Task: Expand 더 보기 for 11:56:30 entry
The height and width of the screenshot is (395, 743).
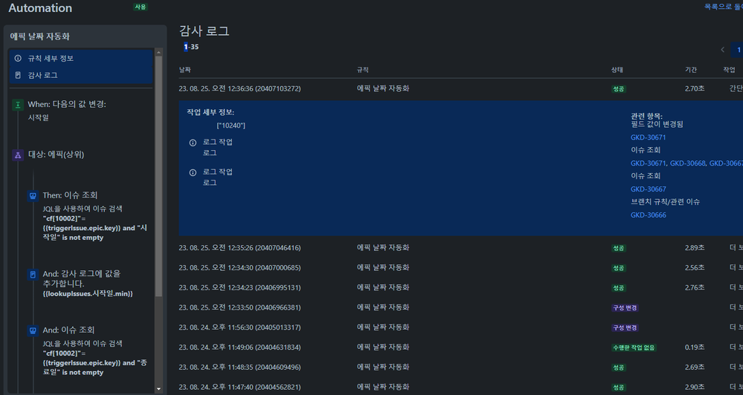Action: coord(736,327)
